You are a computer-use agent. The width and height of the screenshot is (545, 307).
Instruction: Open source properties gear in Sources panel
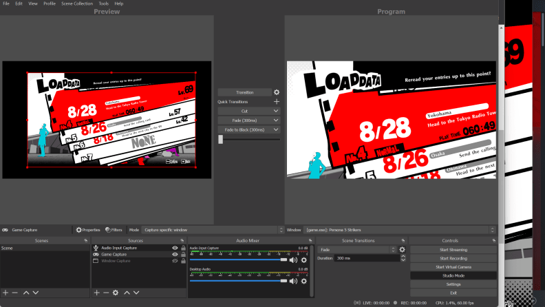[x=116, y=293]
